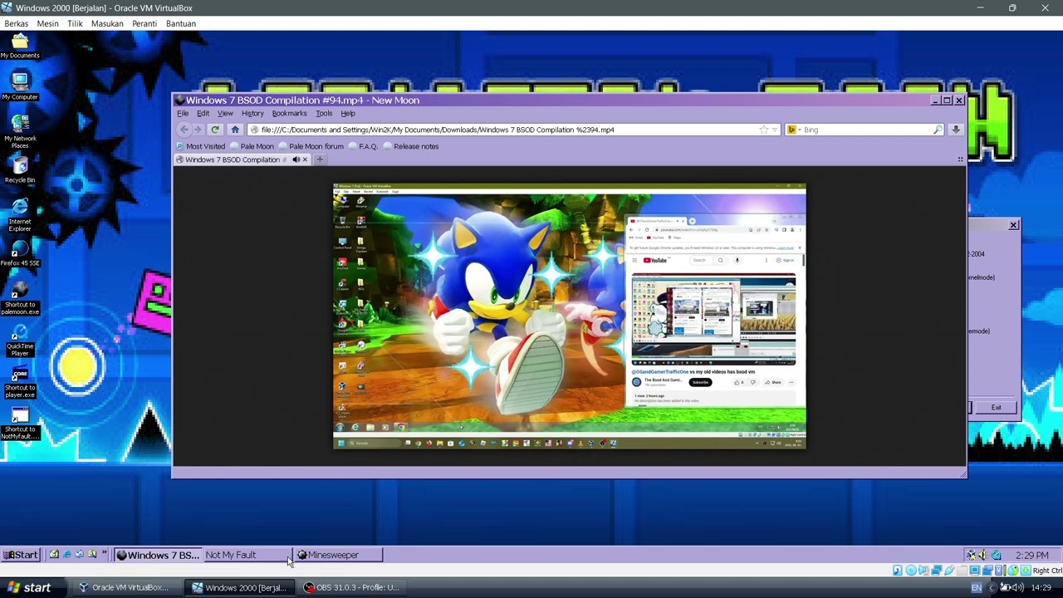The width and height of the screenshot is (1063, 598).
Task: Open the browser Downloads arrow button
Action: pos(956,130)
